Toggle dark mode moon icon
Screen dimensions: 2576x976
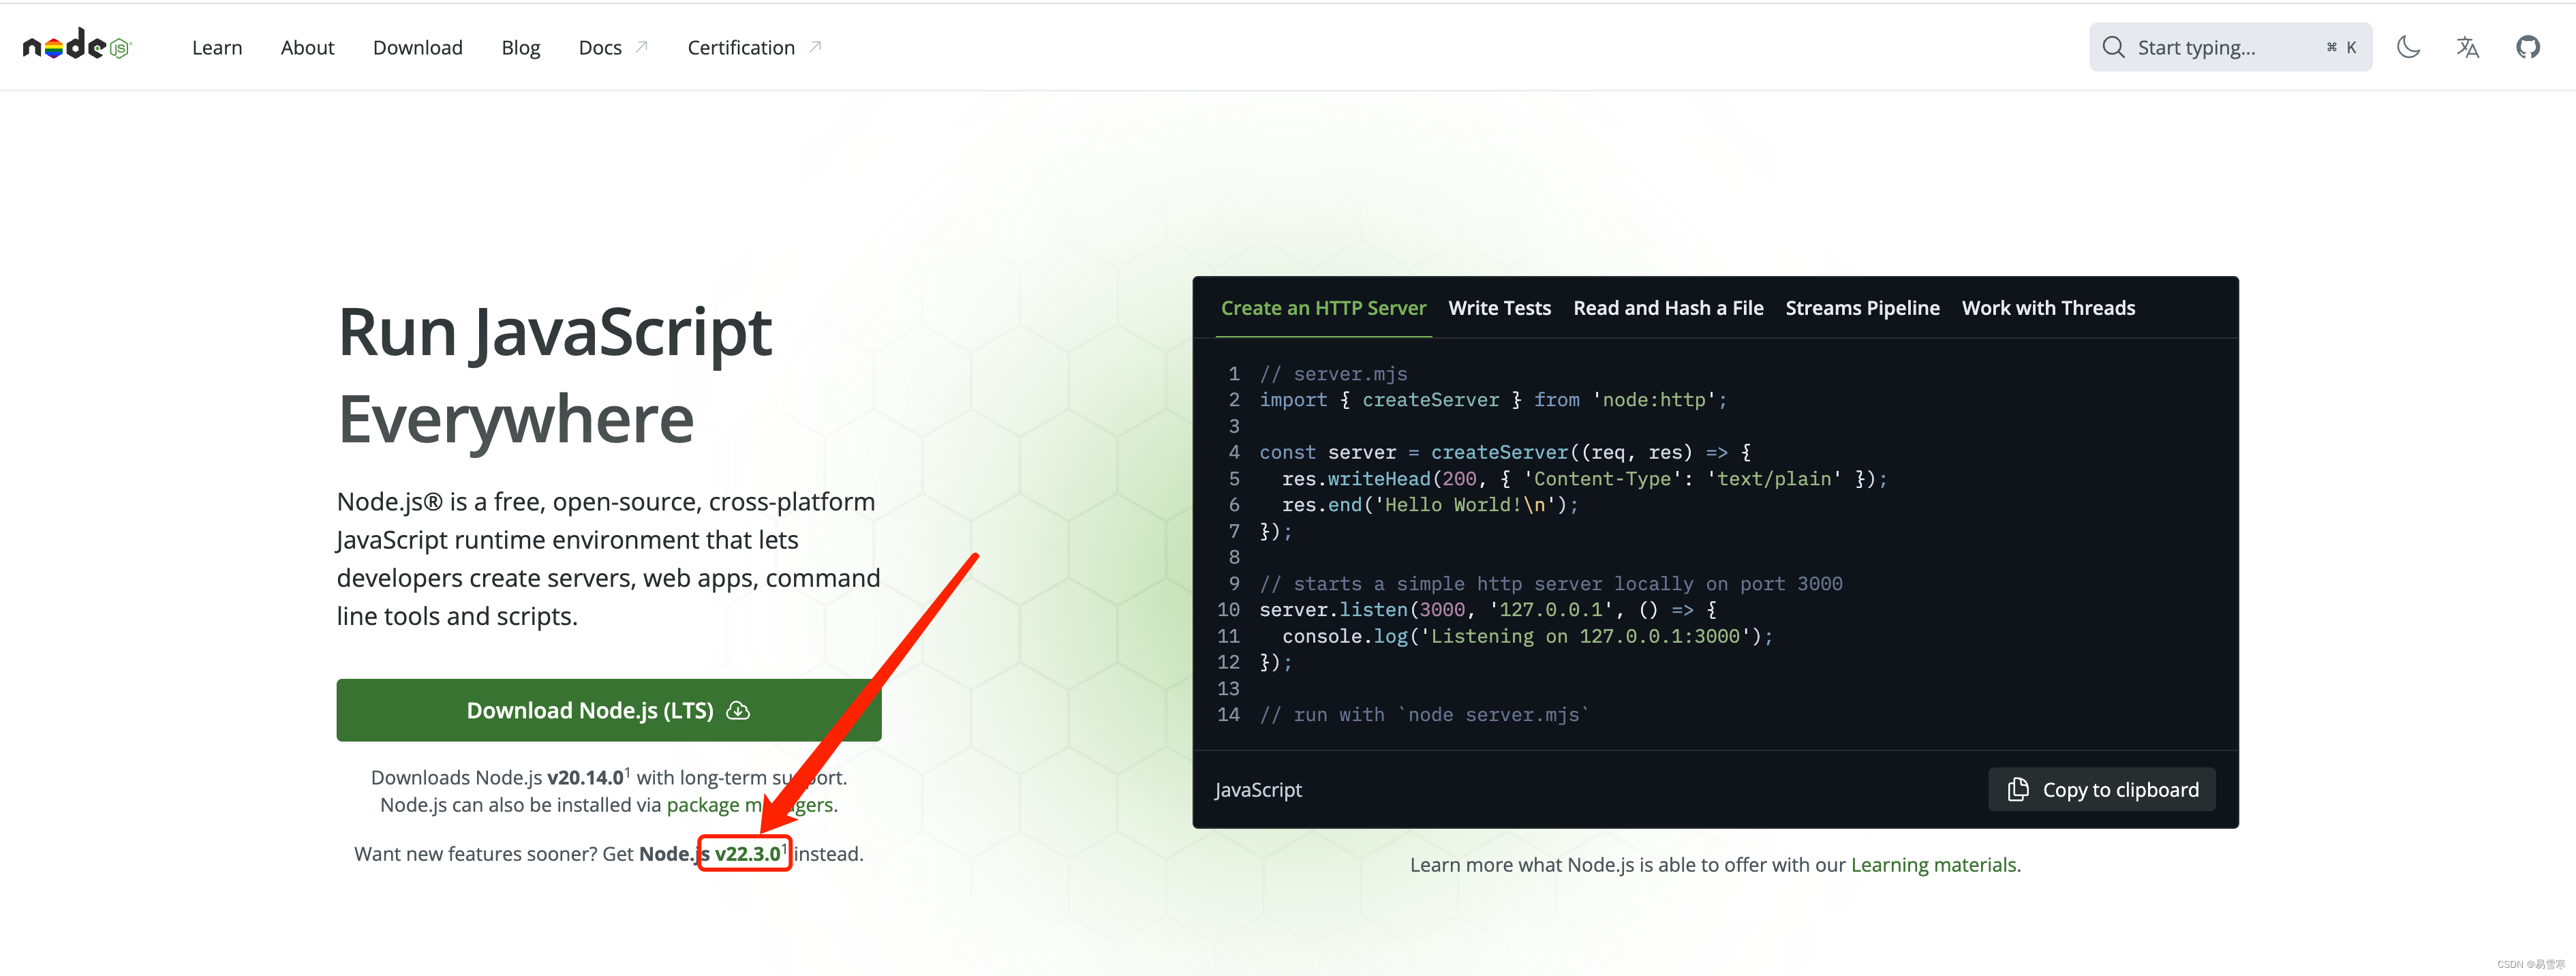pos(2408,47)
